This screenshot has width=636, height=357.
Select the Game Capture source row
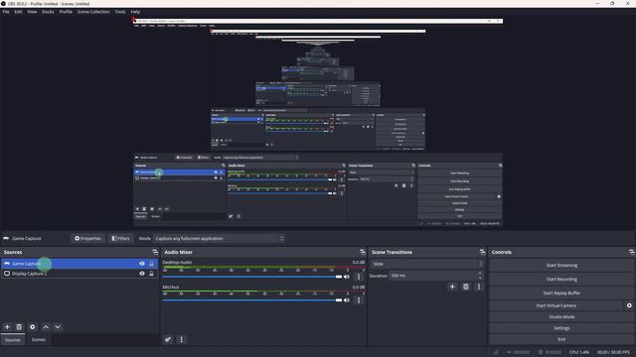point(79,264)
